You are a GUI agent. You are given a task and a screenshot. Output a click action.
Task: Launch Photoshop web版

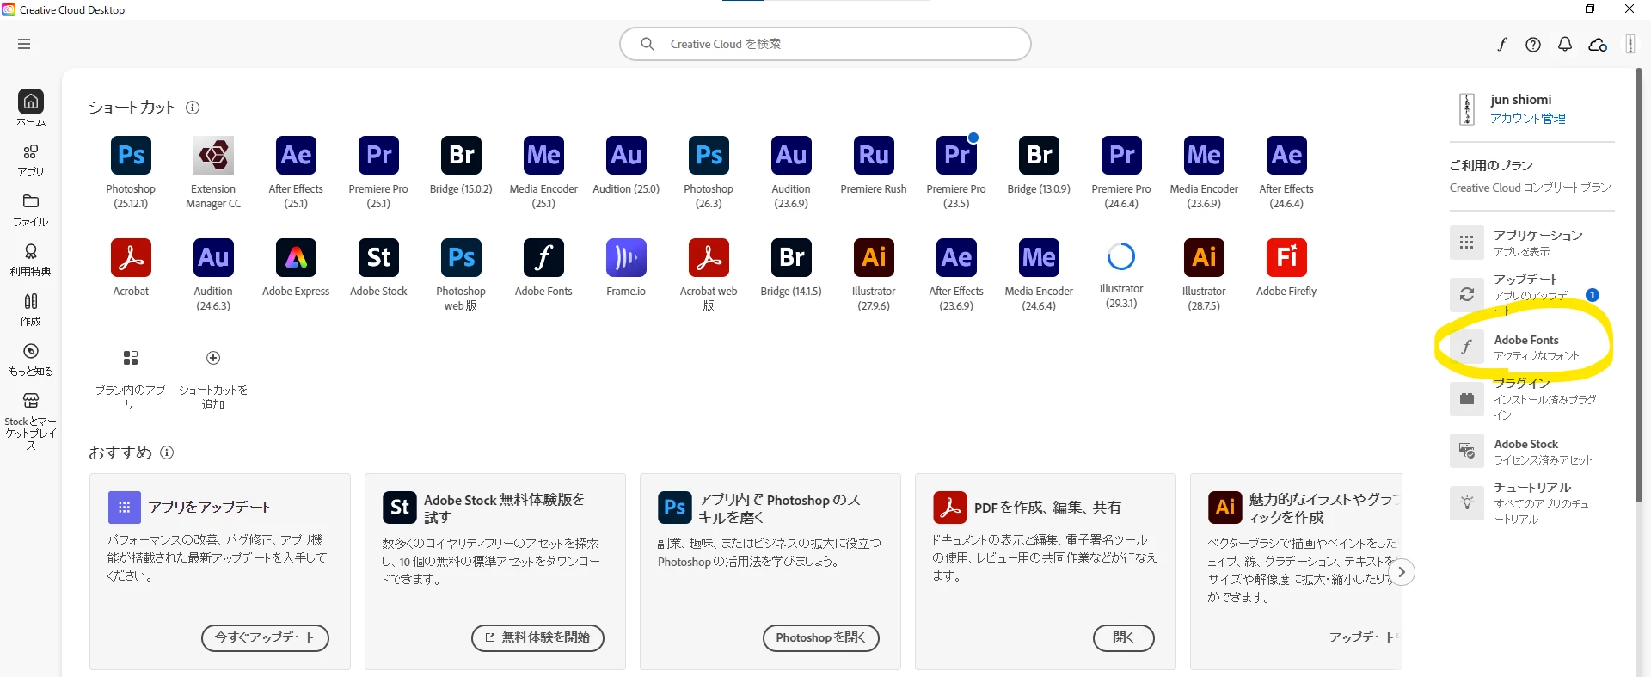tap(461, 258)
